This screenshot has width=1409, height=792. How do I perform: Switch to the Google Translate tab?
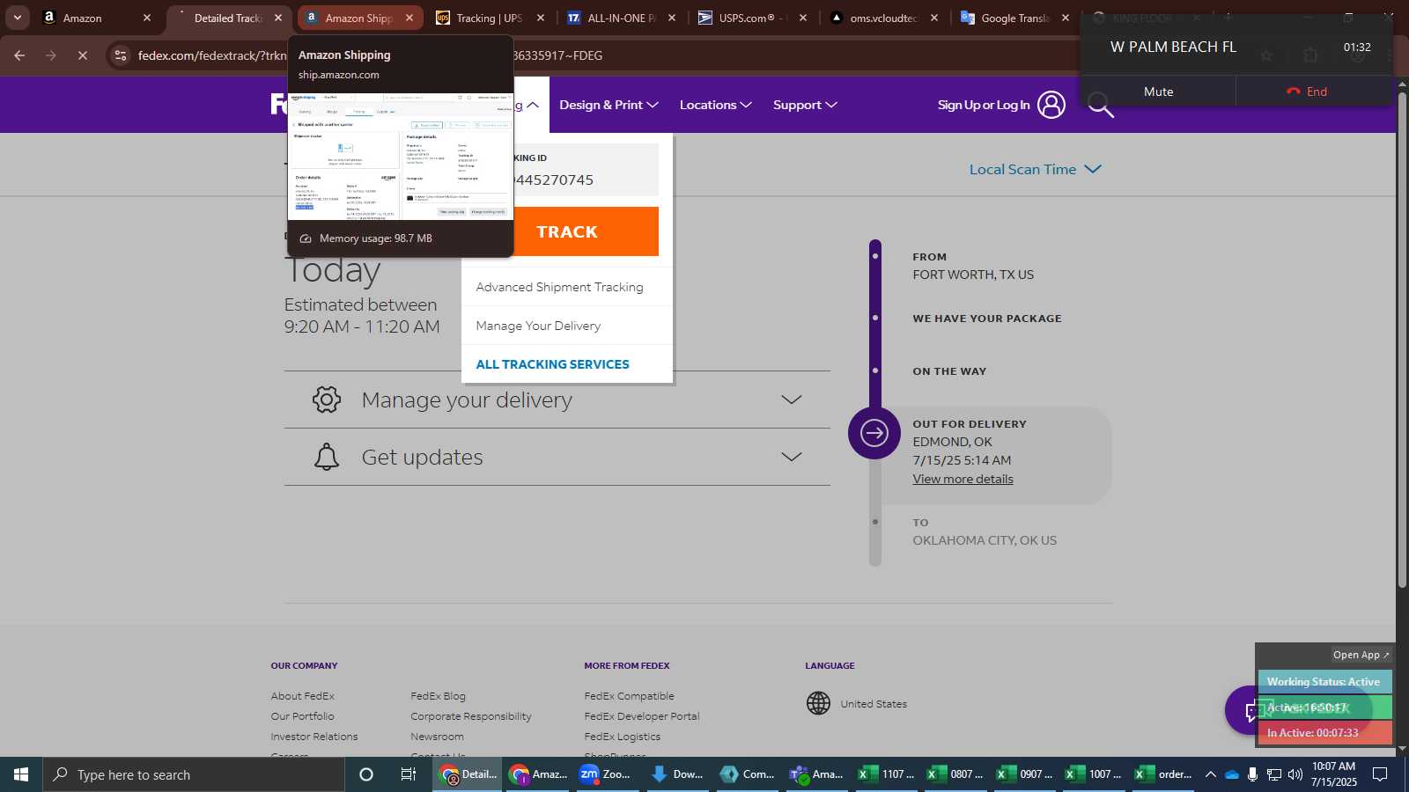[x=1014, y=18]
